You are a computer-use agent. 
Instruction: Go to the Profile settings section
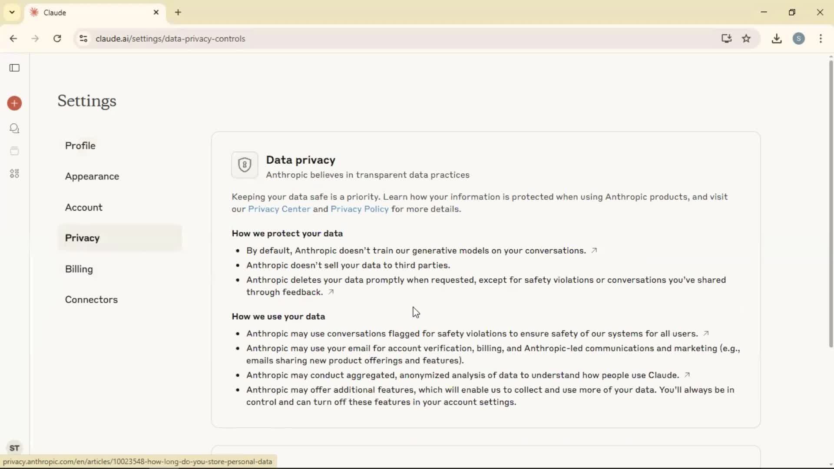tap(80, 145)
